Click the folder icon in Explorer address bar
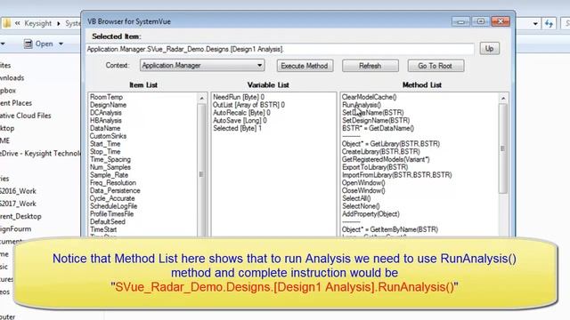The height and width of the screenshot is (320, 570). (x=6, y=24)
